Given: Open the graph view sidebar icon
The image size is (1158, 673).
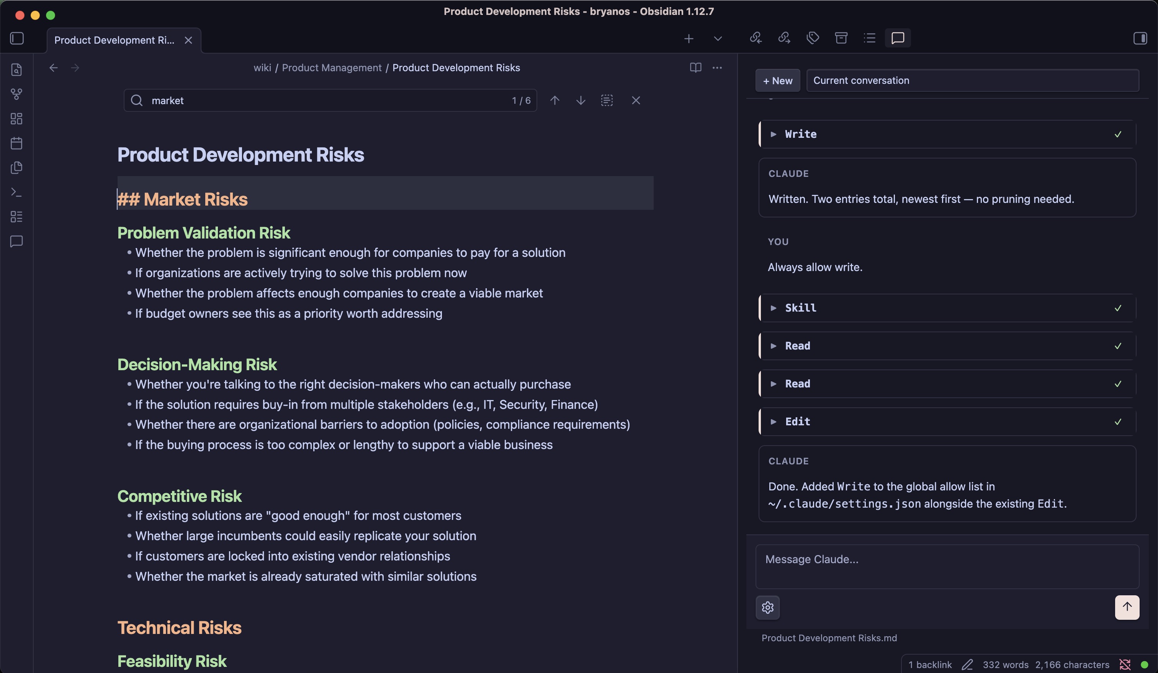Looking at the screenshot, I should click(x=16, y=94).
